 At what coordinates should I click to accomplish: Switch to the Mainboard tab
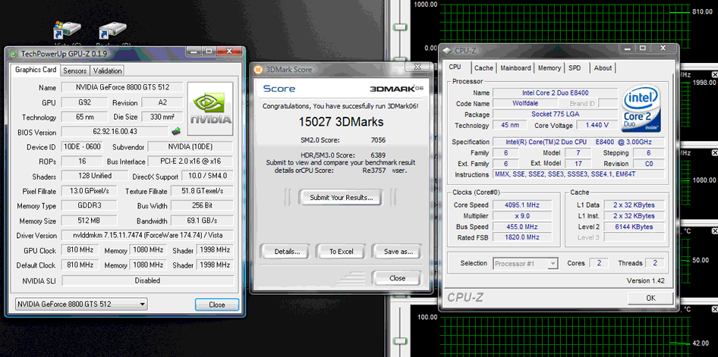pyautogui.click(x=515, y=68)
